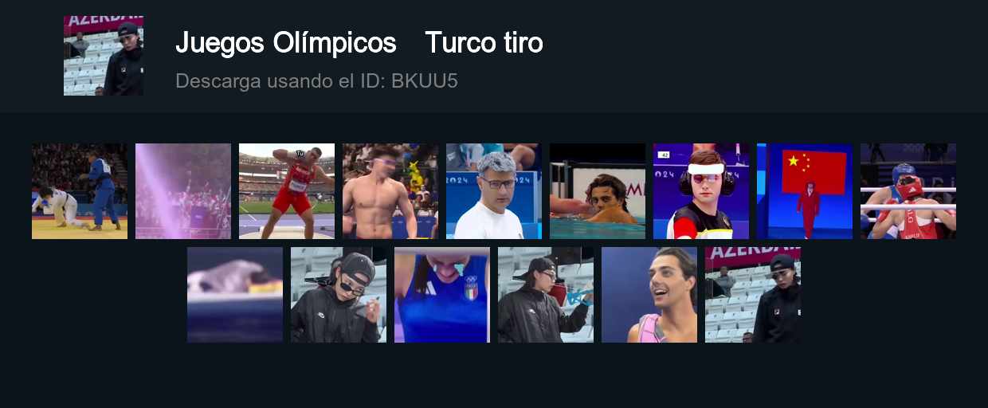
Task: Open the shooter with white visor GIF
Action: tap(701, 191)
